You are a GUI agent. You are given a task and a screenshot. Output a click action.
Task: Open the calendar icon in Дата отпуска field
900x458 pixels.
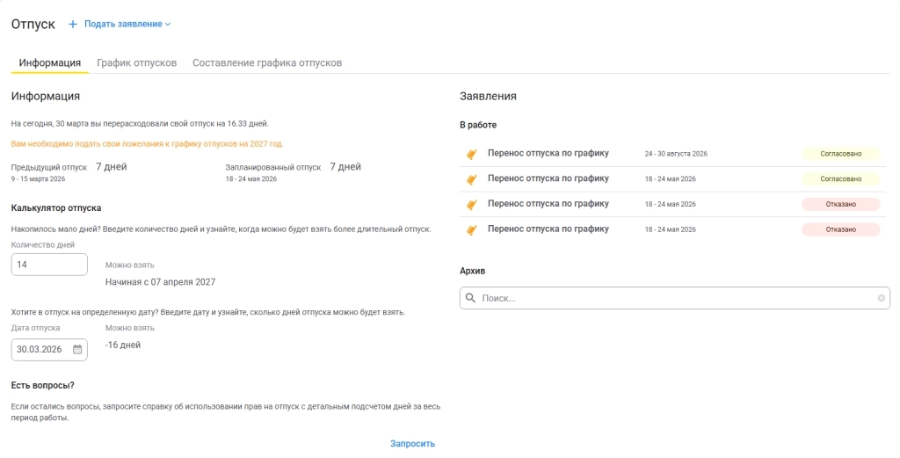click(77, 349)
